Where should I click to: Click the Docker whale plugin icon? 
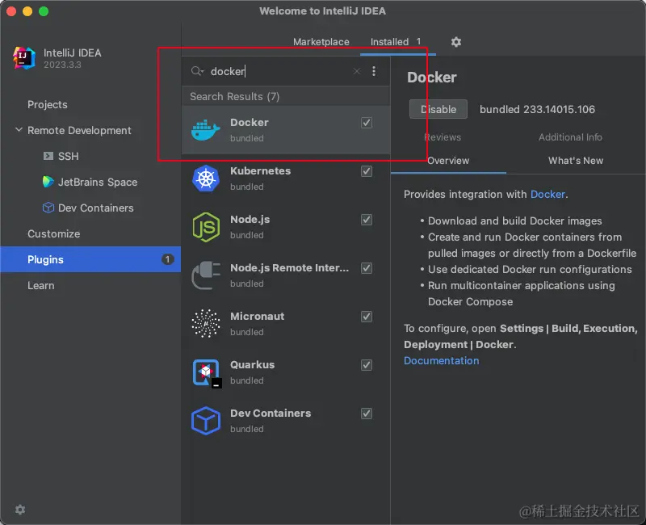[x=205, y=130]
